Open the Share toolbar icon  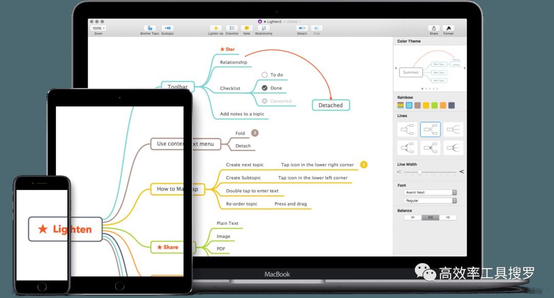(434, 28)
